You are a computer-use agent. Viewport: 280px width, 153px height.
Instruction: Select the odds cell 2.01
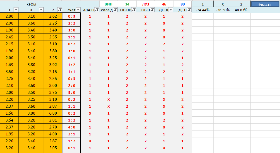click(x=53, y=120)
